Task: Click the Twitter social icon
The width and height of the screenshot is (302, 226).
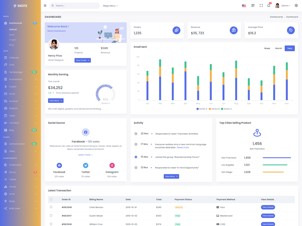Action: click(86, 165)
